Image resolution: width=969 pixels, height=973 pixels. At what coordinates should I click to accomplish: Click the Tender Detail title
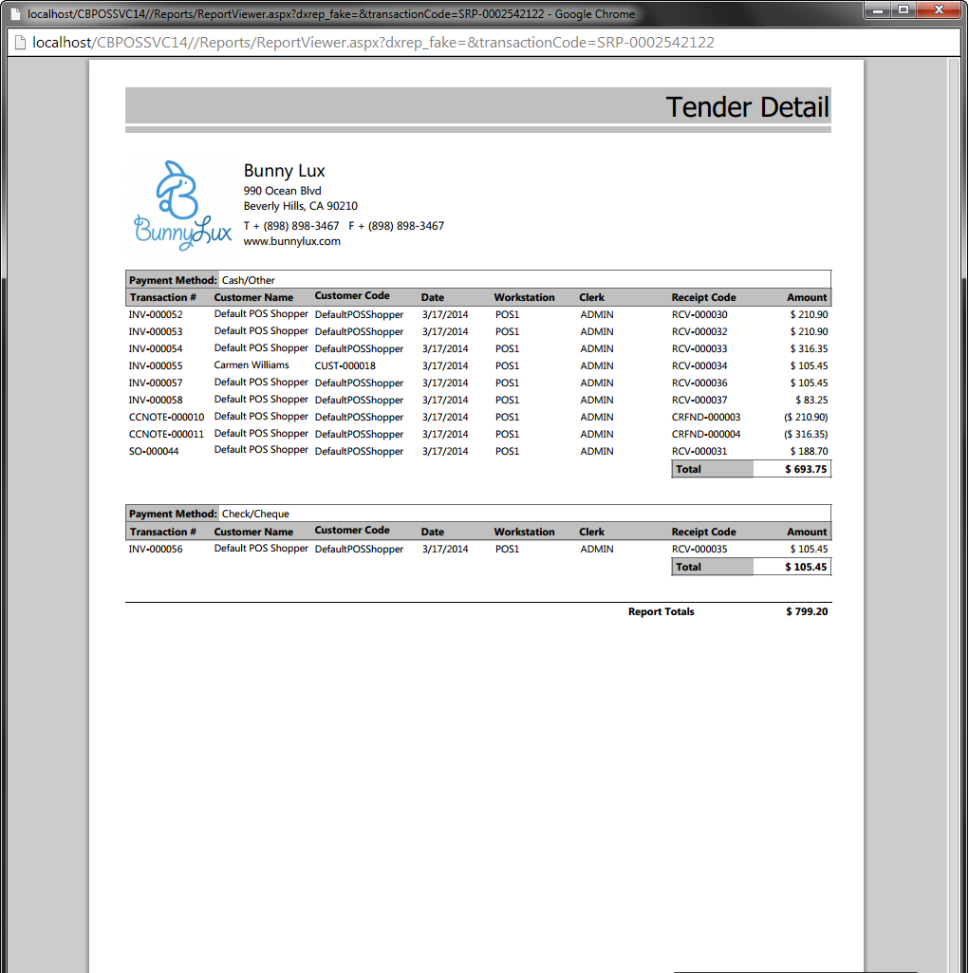point(747,106)
